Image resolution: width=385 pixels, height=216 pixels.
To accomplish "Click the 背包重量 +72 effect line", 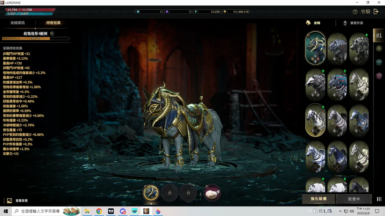I will (x=12, y=130).
